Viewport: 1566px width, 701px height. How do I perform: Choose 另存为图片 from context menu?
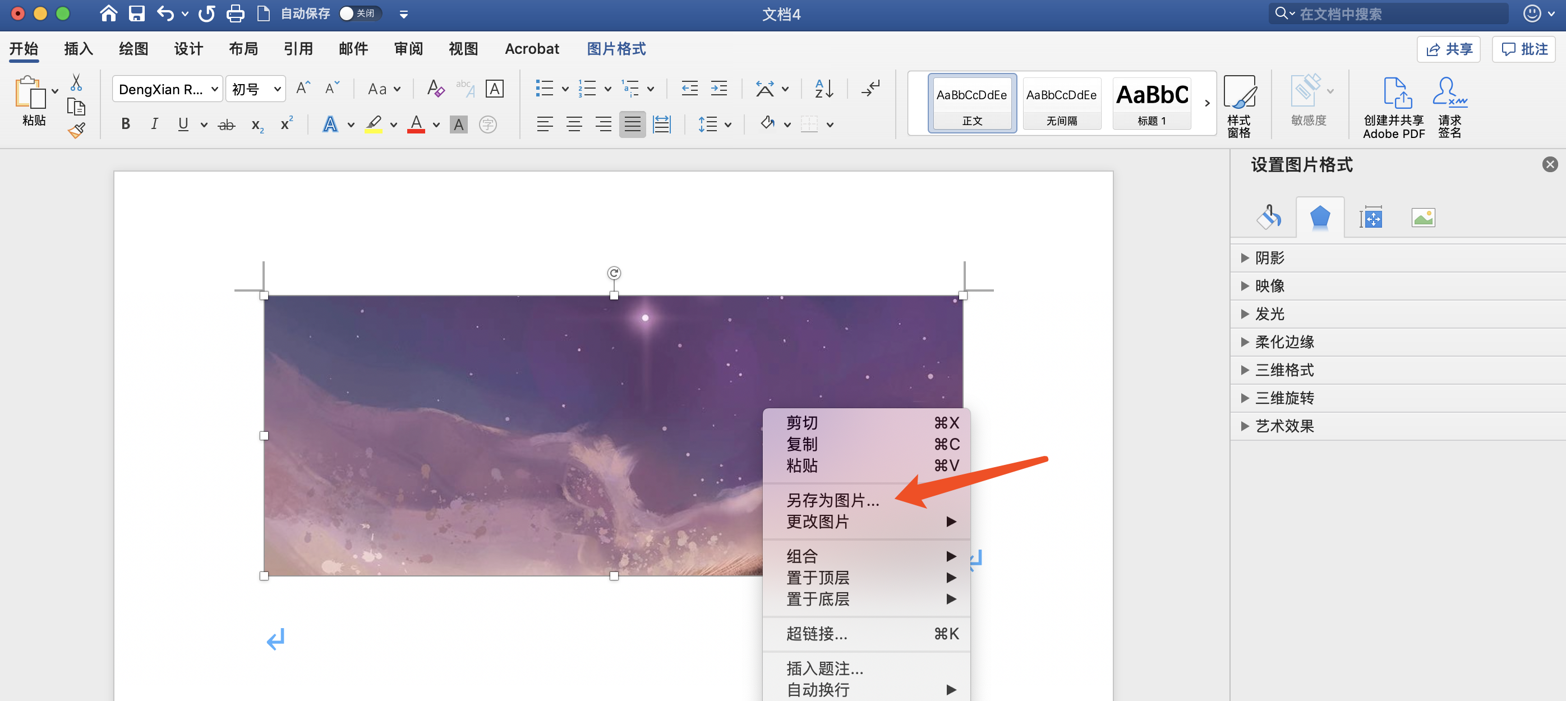click(832, 500)
